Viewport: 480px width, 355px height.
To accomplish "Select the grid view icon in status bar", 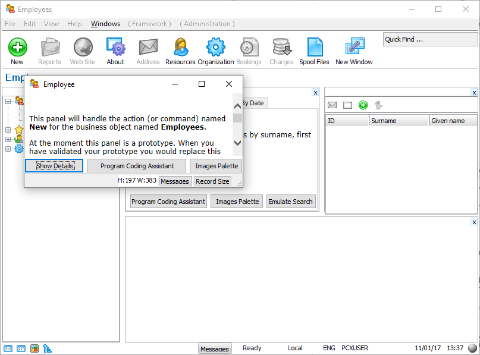I will pyautogui.click(x=21, y=348).
